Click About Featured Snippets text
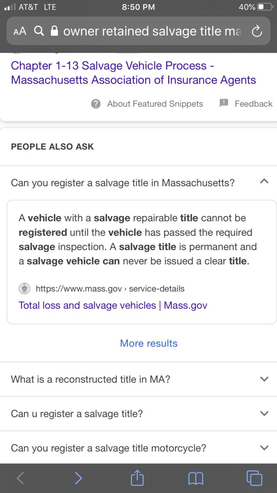 click(155, 104)
